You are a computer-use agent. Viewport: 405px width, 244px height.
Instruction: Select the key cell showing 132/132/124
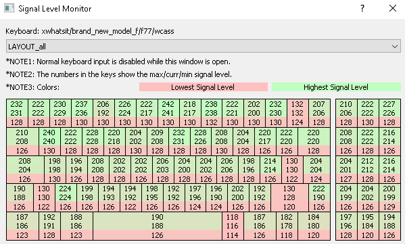click(297, 113)
